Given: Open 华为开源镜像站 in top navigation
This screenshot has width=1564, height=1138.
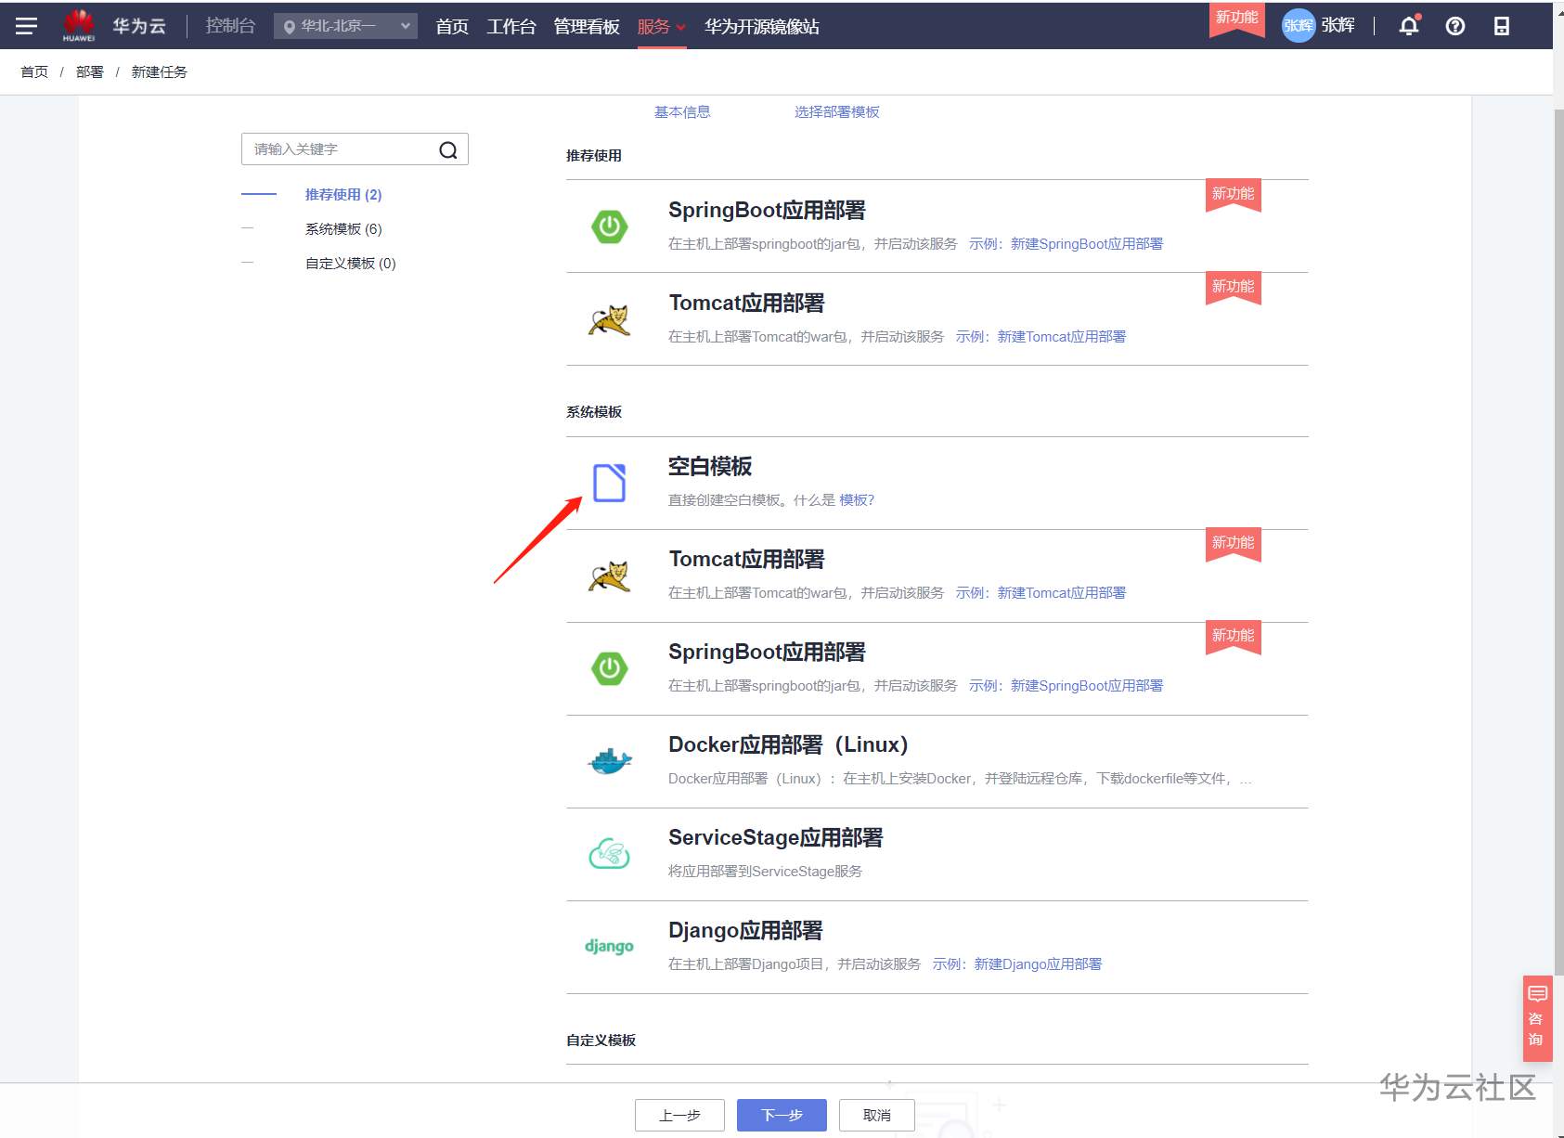Looking at the screenshot, I should [x=762, y=27].
